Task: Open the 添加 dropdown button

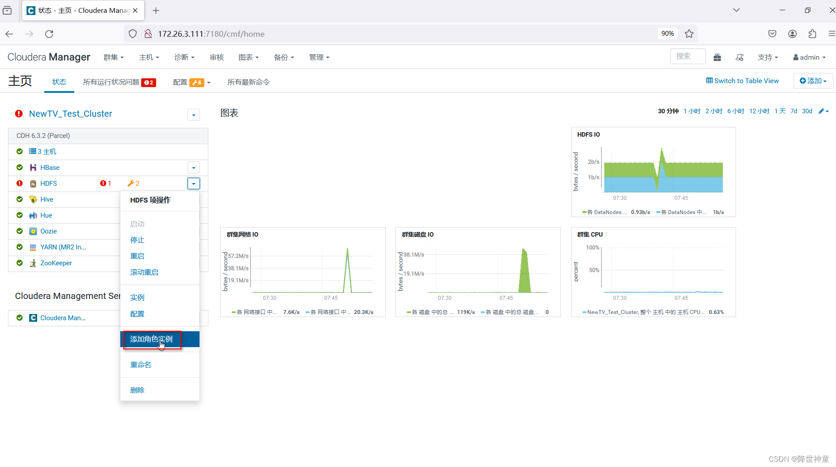Action: tap(813, 81)
